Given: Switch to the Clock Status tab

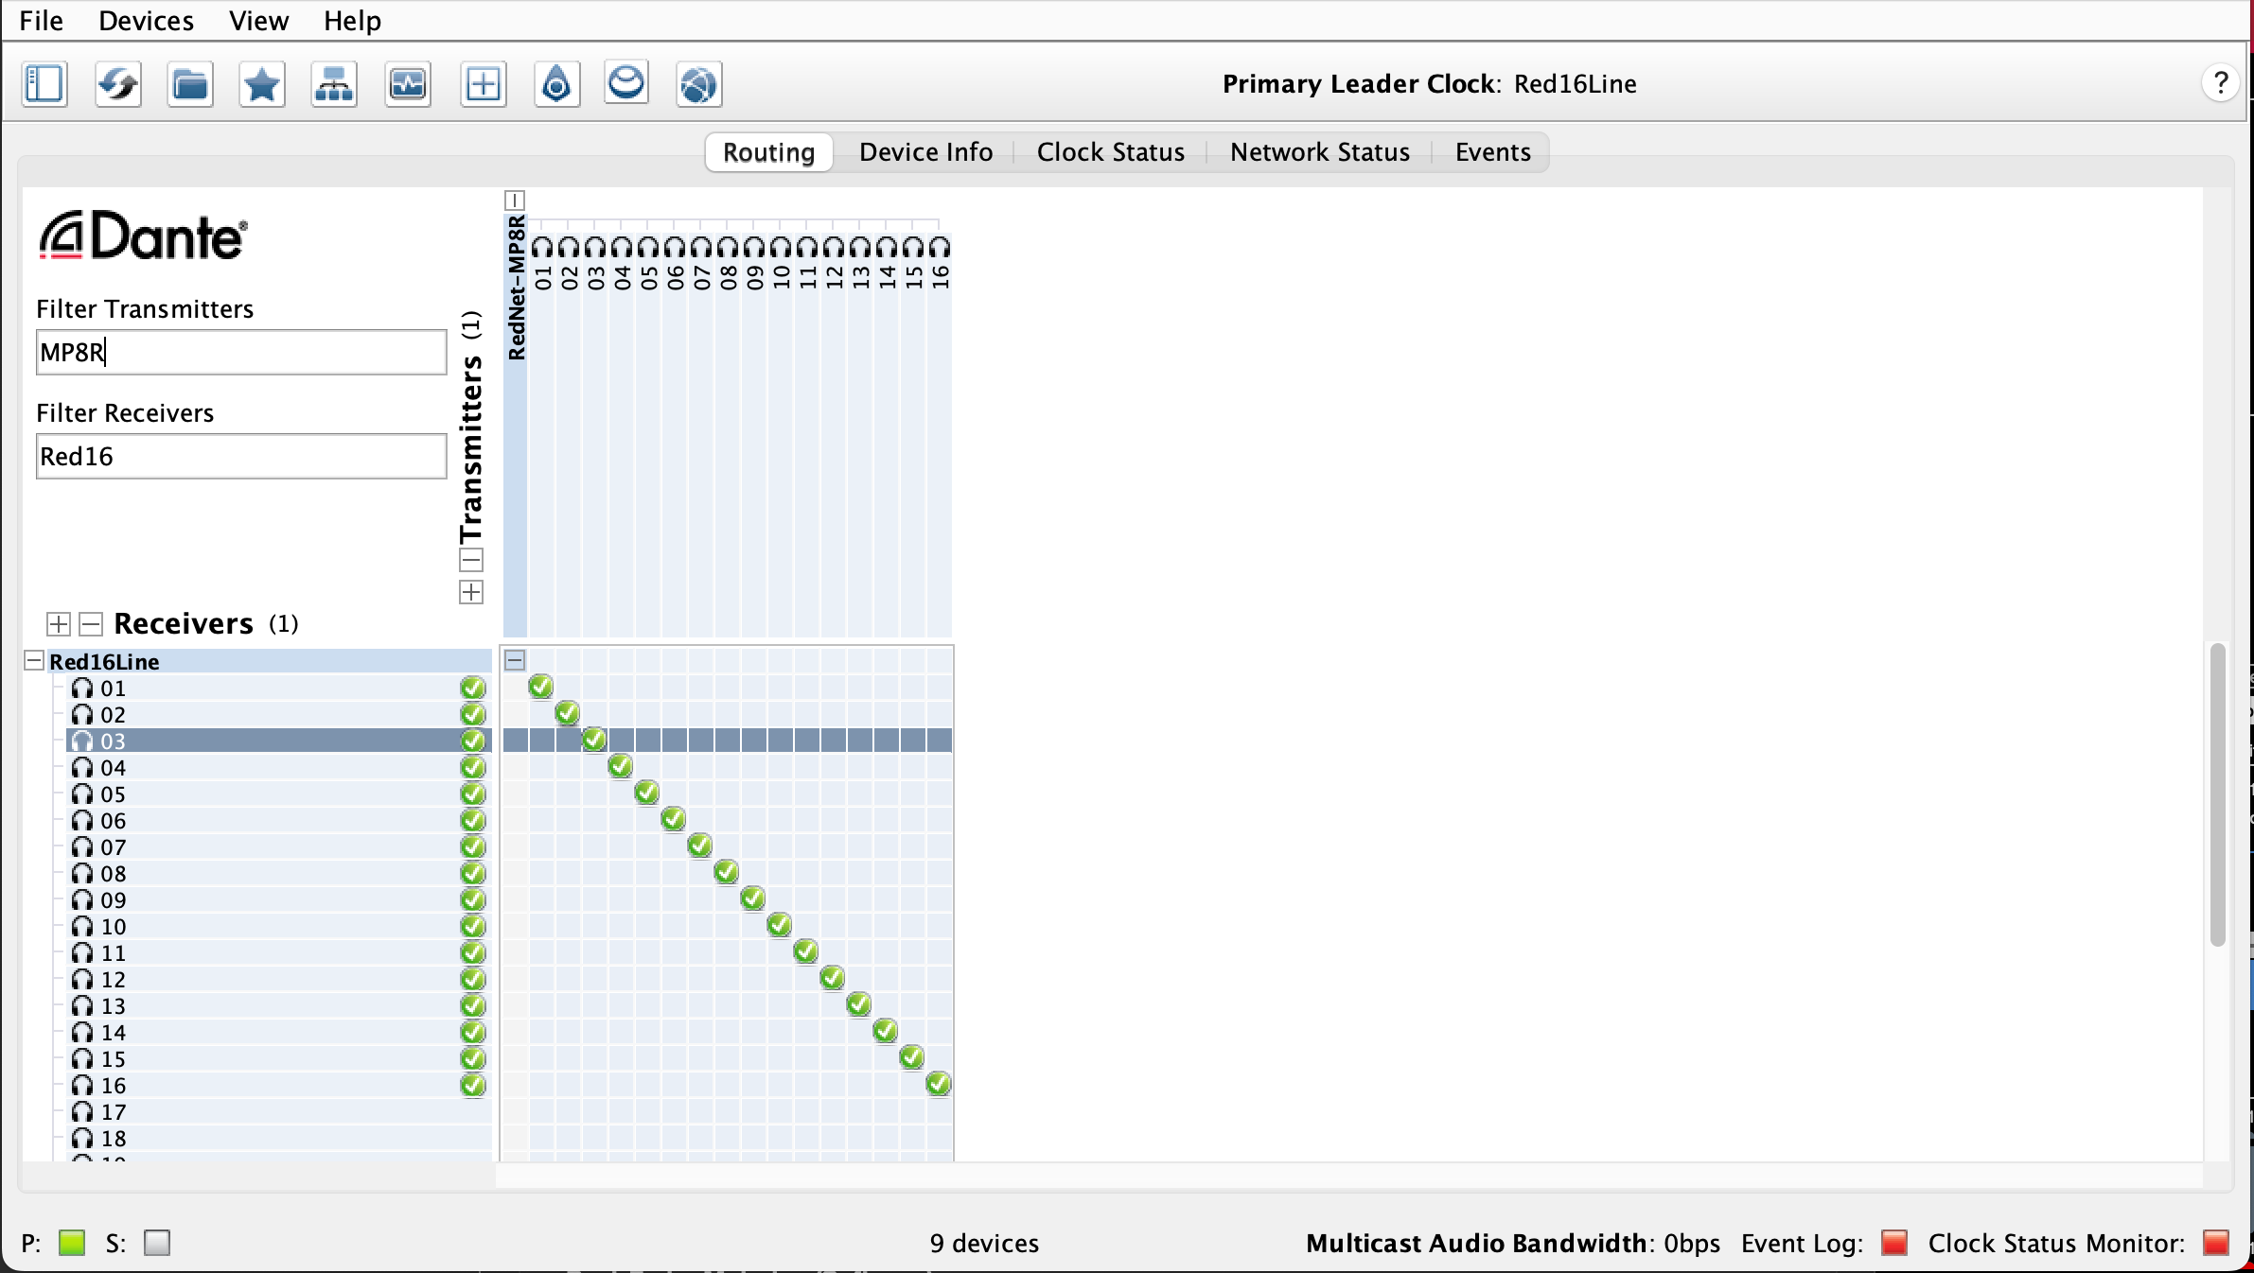Looking at the screenshot, I should (x=1110, y=152).
